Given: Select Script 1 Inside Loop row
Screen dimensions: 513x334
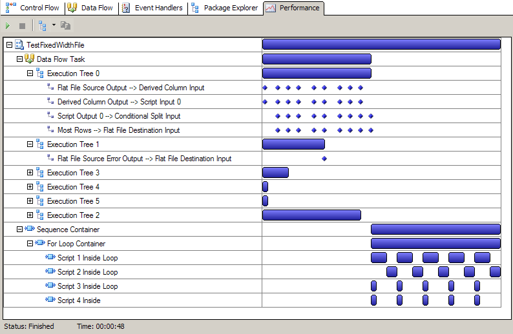Looking at the screenshot, I should 87,258.
